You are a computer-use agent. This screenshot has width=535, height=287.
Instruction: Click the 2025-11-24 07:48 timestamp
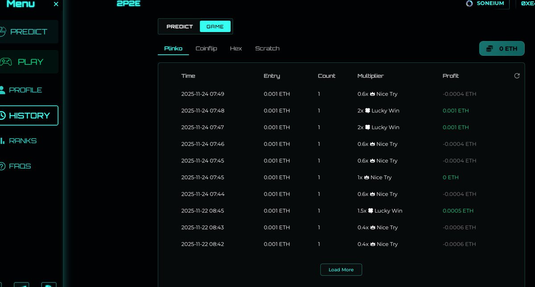(203, 111)
